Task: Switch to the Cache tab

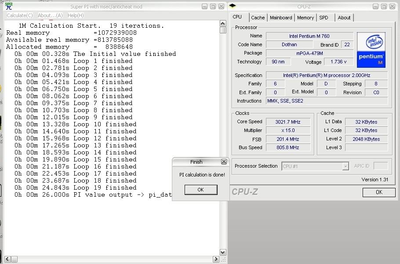Action: pyautogui.click(x=258, y=18)
